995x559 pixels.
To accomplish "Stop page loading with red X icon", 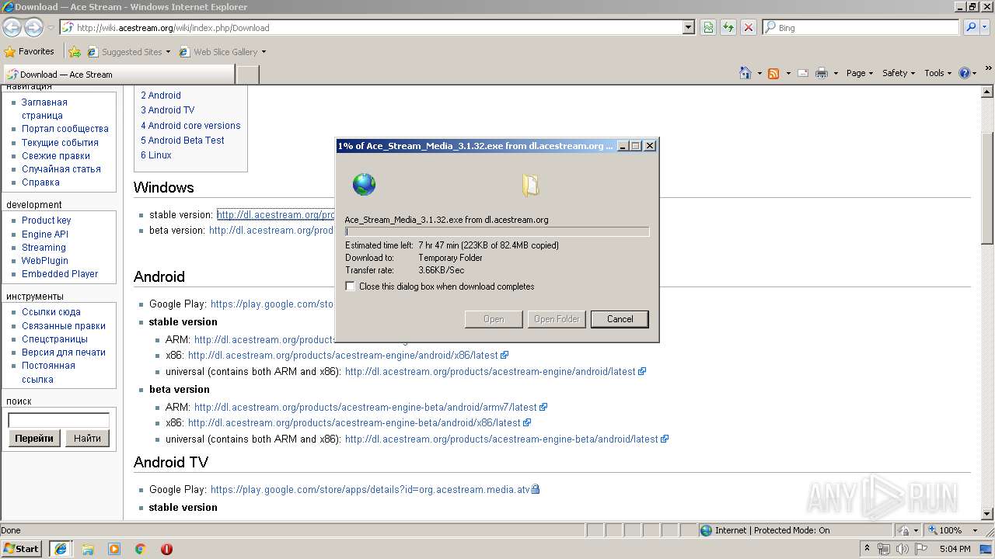I will click(x=749, y=27).
